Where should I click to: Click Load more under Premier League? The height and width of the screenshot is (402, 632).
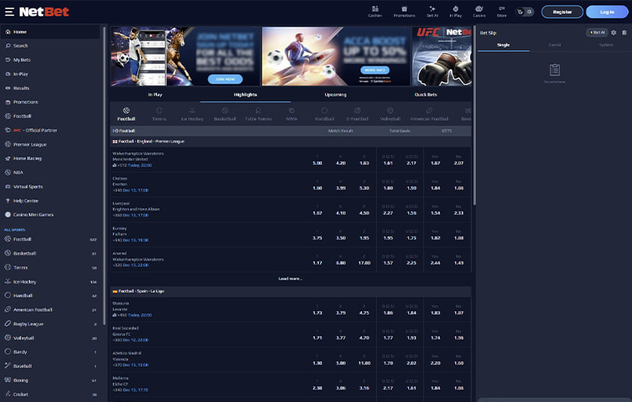click(290, 279)
